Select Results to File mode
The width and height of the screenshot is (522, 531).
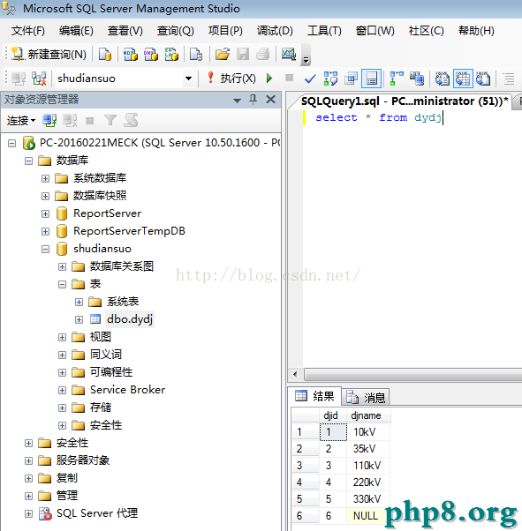coord(483,79)
